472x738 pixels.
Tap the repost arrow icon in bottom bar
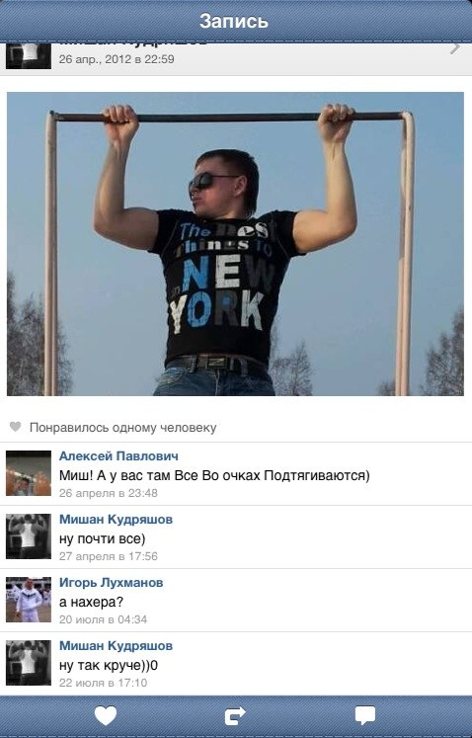tap(235, 716)
